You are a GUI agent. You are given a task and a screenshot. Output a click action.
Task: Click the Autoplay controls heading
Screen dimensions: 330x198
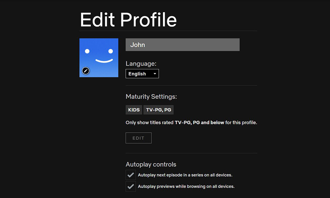tap(151, 164)
